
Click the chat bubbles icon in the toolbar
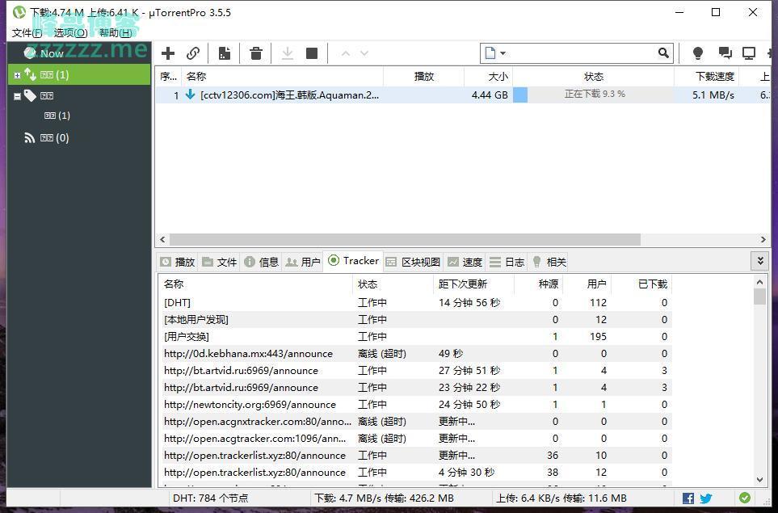725,53
